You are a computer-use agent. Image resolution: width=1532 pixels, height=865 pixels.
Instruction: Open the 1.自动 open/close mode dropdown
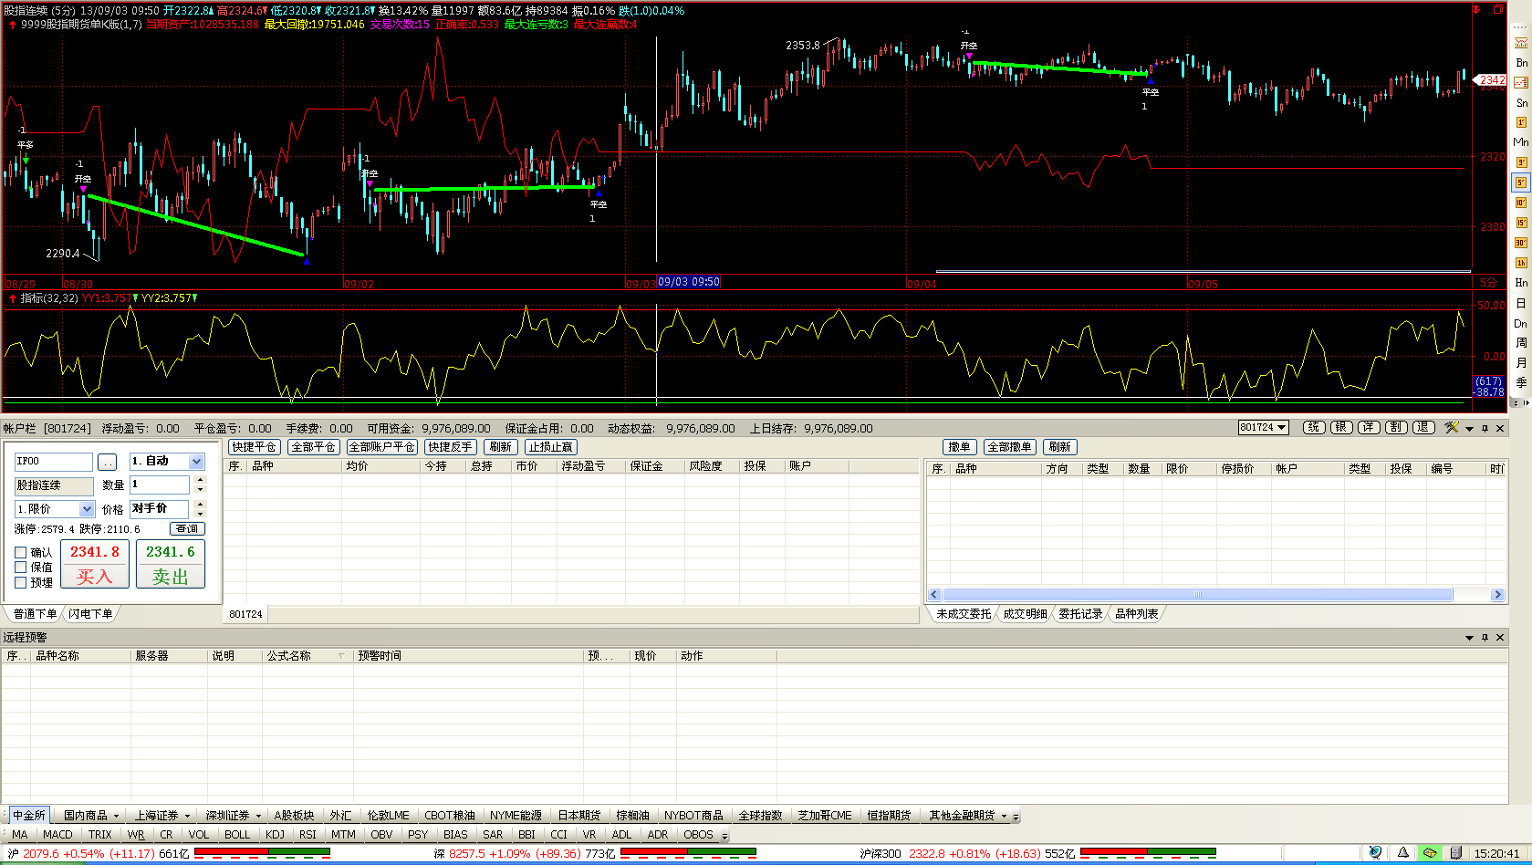pyautogui.click(x=196, y=462)
